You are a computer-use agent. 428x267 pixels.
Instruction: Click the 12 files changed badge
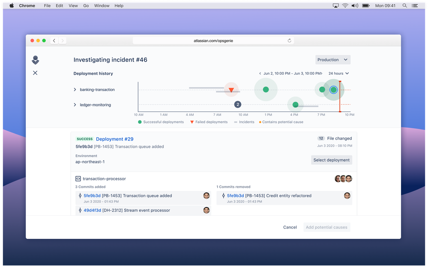(321, 138)
